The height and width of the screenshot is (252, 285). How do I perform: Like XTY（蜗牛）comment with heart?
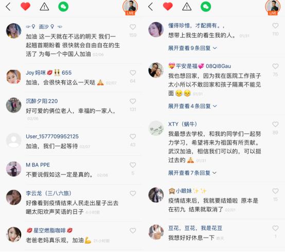[275, 124]
